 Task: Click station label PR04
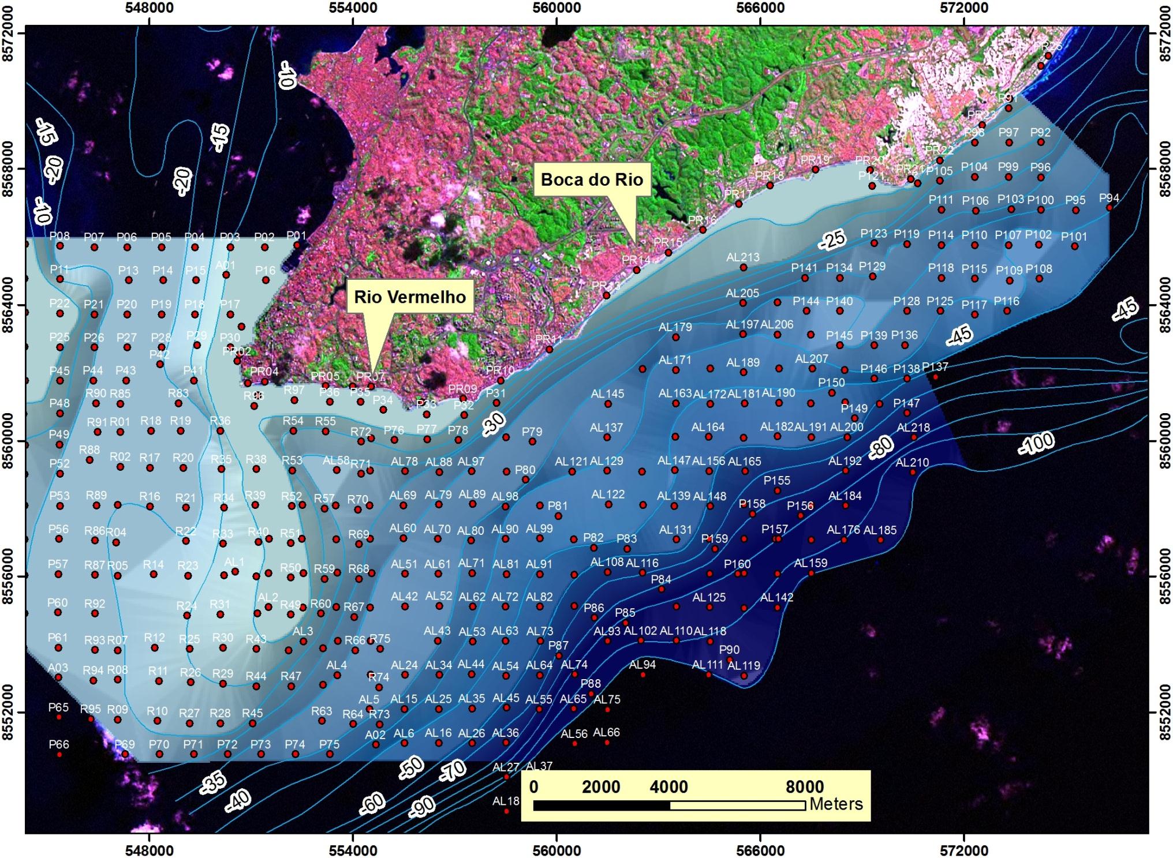point(264,371)
